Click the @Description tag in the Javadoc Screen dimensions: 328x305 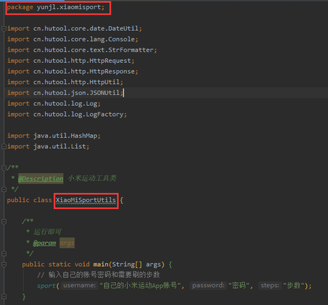pyautogui.click(x=41, y=178)
